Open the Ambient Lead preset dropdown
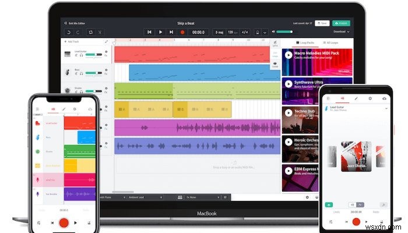 (145, 197)
